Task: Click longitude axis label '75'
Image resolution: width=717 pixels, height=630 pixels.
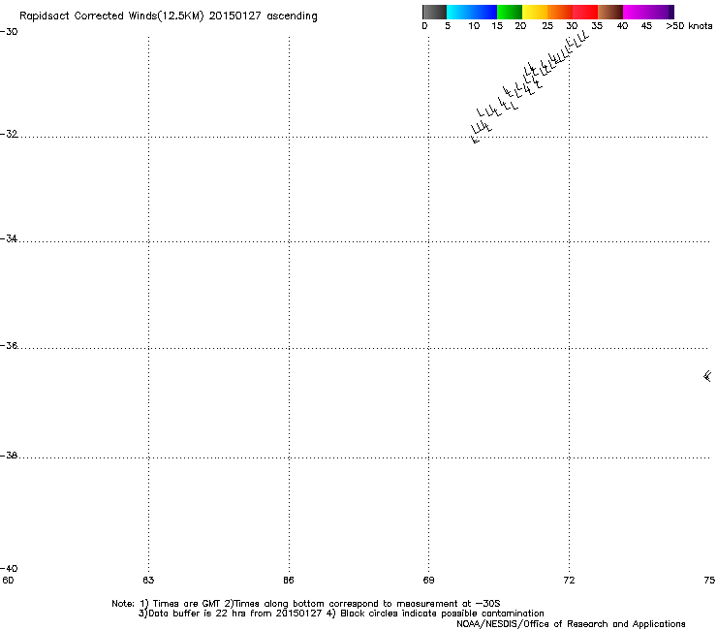Action: tap(709, 581)
